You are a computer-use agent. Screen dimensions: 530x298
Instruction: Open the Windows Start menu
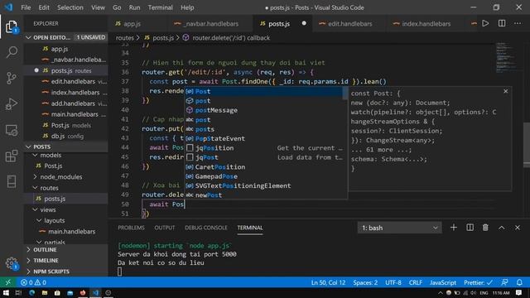(6, 292)
